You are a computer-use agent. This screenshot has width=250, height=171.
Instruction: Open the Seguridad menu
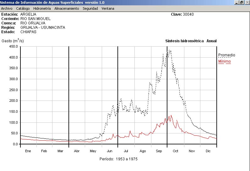(90, 8)
